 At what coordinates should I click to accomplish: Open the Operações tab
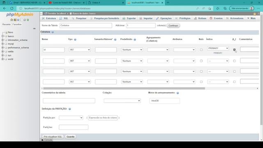tap(164, 18)
